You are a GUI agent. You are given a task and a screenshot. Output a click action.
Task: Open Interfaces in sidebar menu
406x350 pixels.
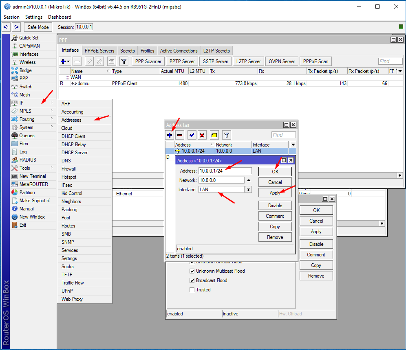point(29,54)
